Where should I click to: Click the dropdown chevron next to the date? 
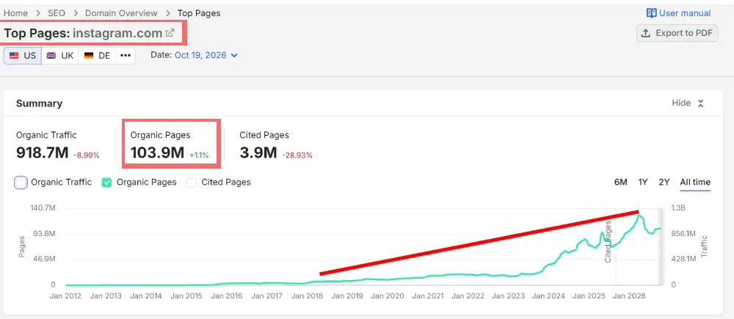point(234,55)
